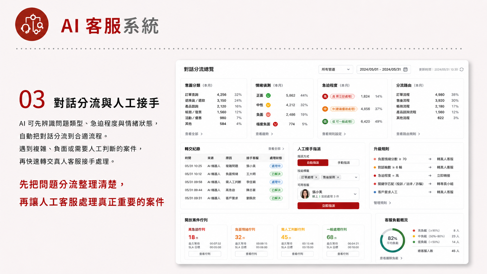Click the 極度負面 angry face icon
Screen dimensions: 487x274
(x=275, y=124)
